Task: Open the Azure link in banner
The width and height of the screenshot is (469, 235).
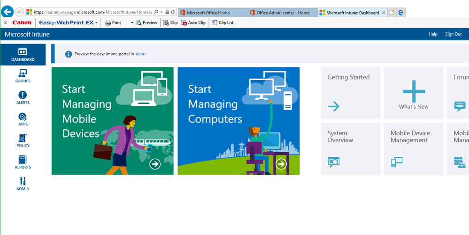Action: click(141, 54)
